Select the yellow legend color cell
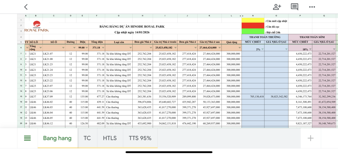The image size is (338, 156). click(x=253, y=20)
